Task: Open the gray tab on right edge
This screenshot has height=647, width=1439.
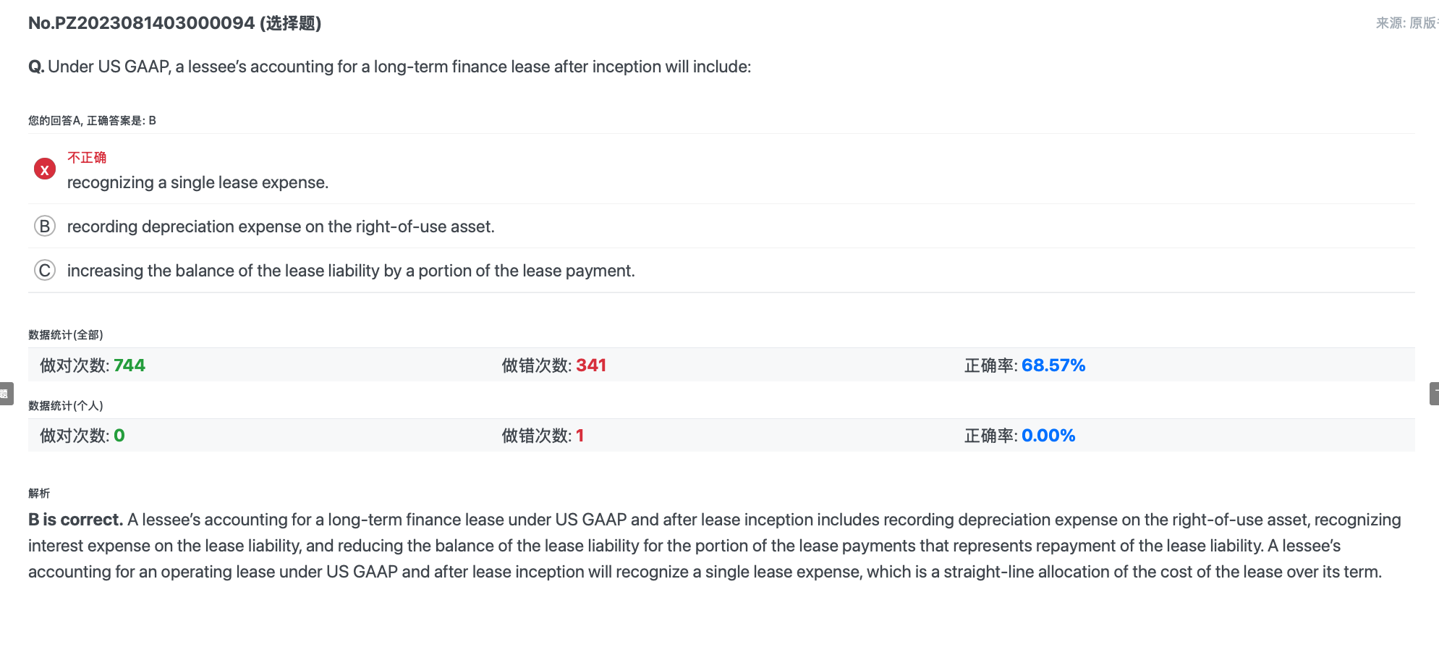Action: 1434,394
